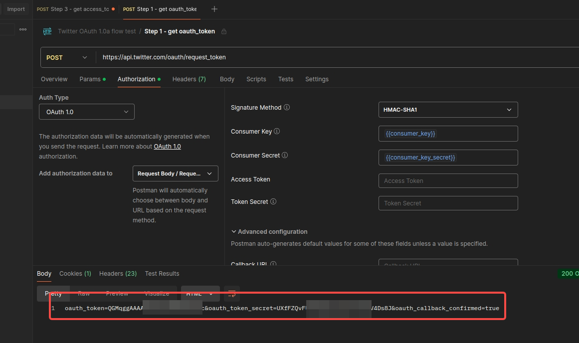Image resolution: width=579 pixels, height=343 pixels.
Task: Open the Auth Type OAuth 1.0 dropdown
Action: [x=87, y=112]
